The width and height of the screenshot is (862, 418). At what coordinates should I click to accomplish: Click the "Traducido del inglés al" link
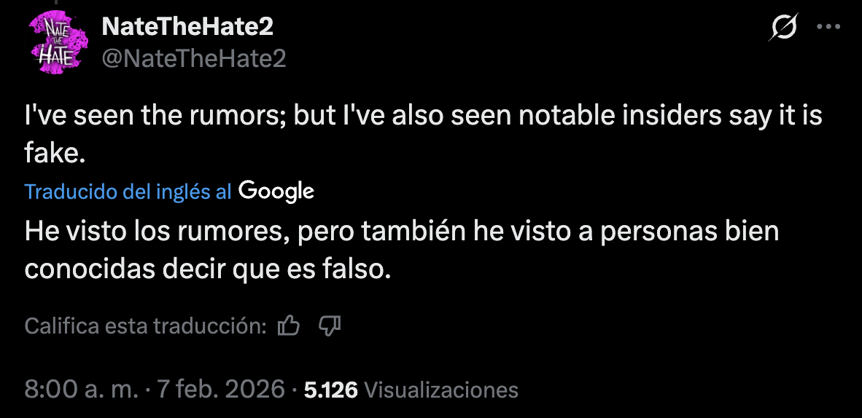128,192
